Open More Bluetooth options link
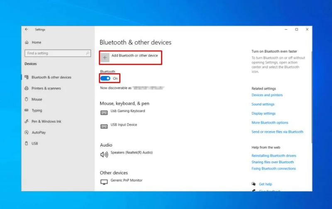The height and width of the screenshot is (209, 332). tap(270, 123)
